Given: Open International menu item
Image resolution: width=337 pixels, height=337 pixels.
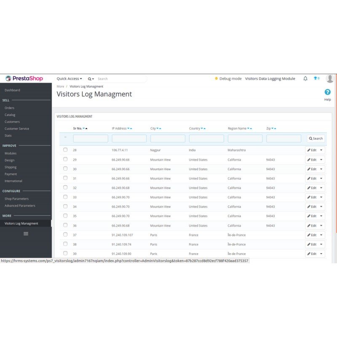Looking at the screenshot, I should (13, 181).
